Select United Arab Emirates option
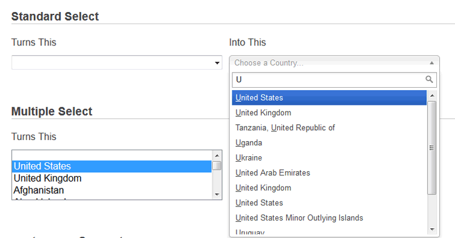 point(329,173)
